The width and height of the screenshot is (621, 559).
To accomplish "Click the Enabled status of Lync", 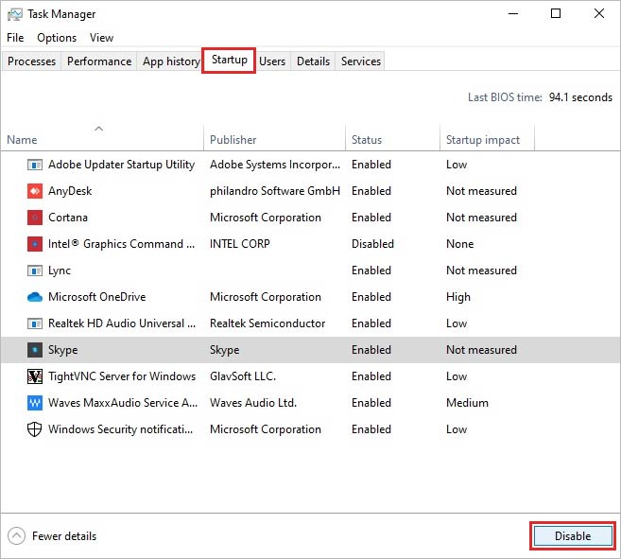I will 371,271.
